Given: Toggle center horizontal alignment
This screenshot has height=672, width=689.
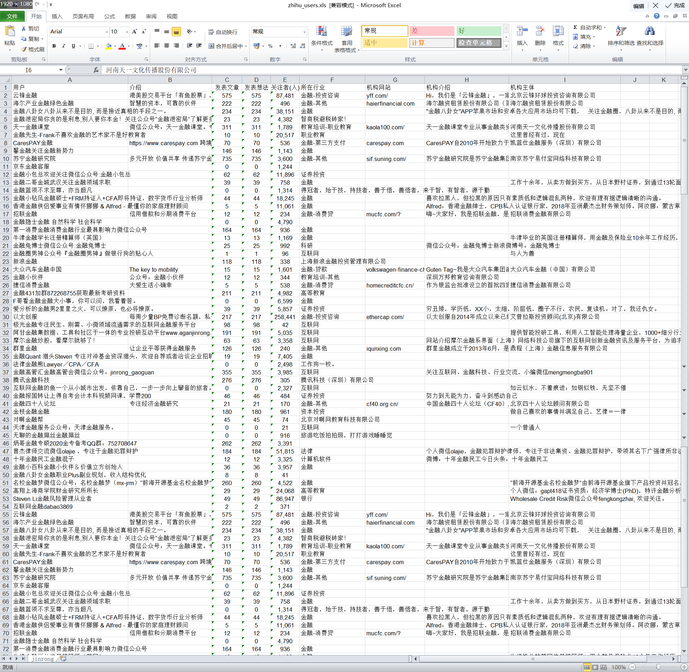Looking at the screenshot, I should pyautogui.click(x=167, y=46).
